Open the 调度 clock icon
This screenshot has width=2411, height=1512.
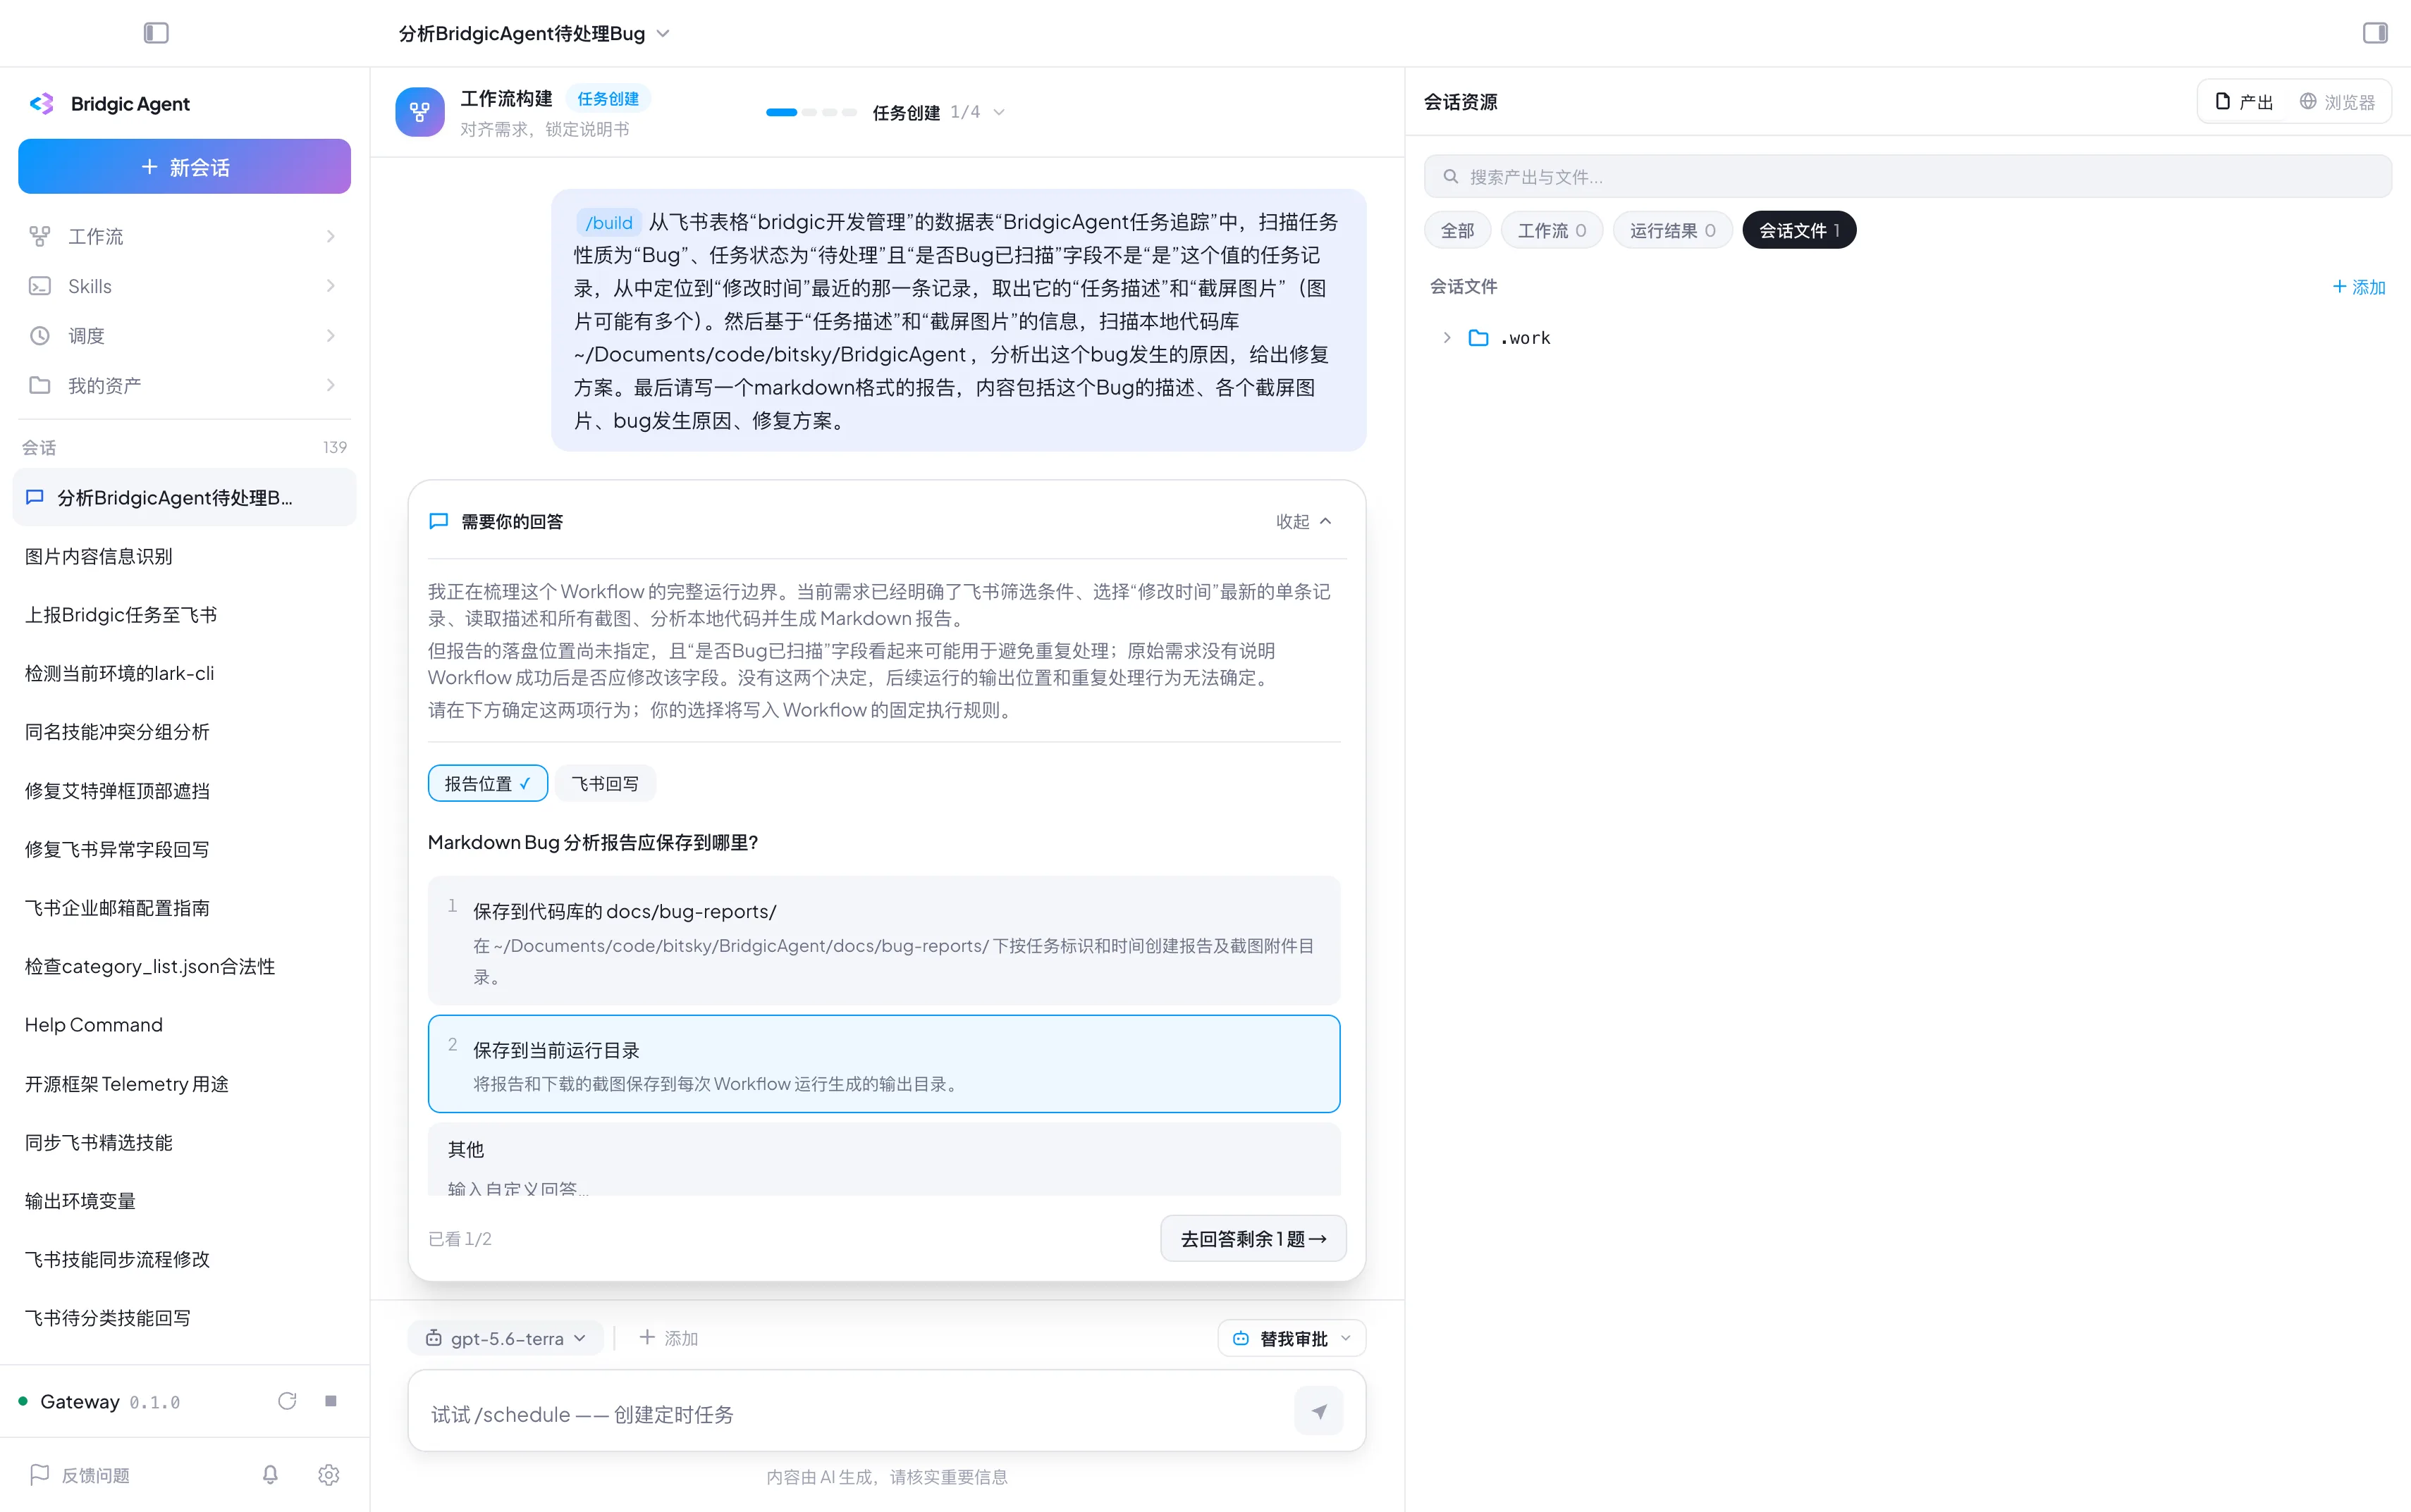(x=39, y=336)
